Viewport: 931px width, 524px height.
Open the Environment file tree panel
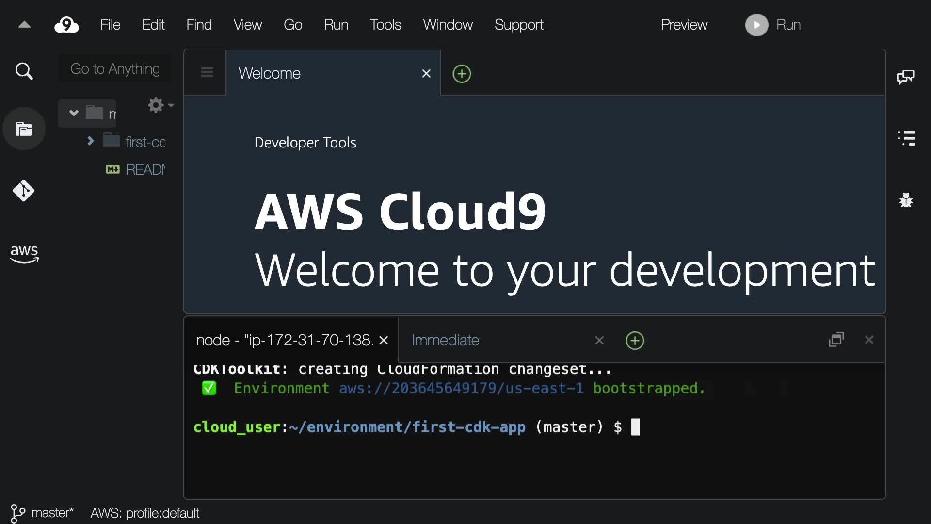pyautogui.click(x=24, y=129)
